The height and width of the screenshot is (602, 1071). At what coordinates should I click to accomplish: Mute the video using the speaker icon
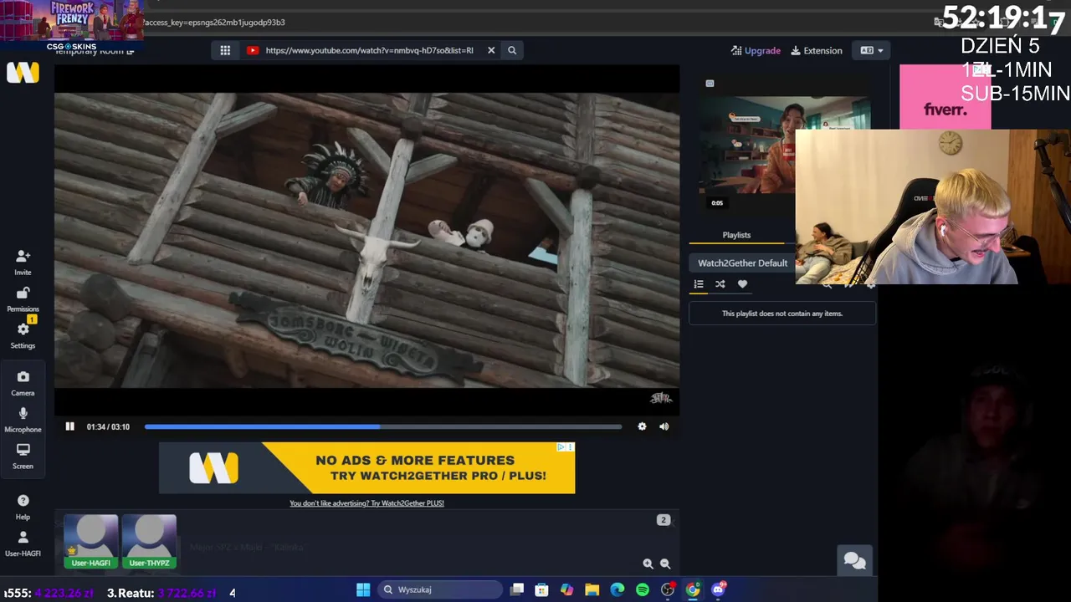pos(664,426)
